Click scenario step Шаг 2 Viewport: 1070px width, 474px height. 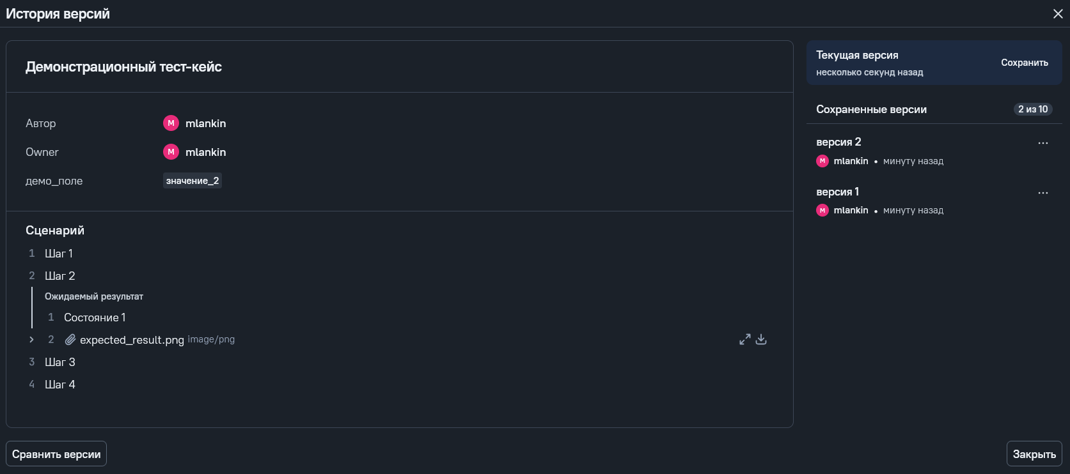click(x=60, y=276)
